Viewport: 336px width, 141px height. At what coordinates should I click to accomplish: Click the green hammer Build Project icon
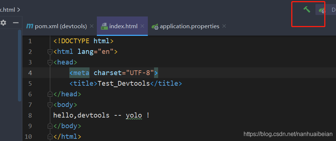pyautogui.click(x=307, y=10)
